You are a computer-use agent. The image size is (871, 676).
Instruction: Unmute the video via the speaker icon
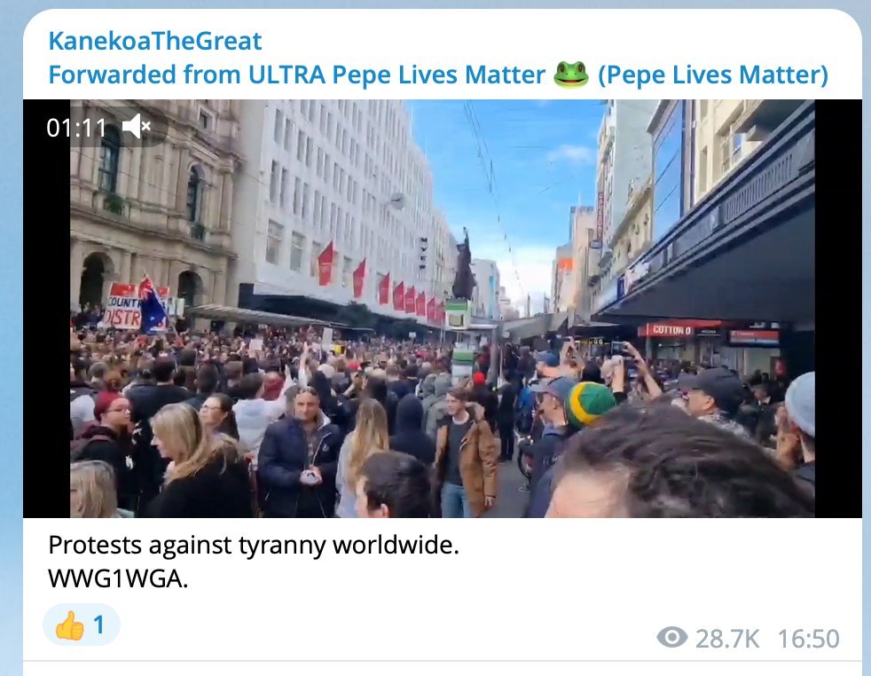click(137, 127)
